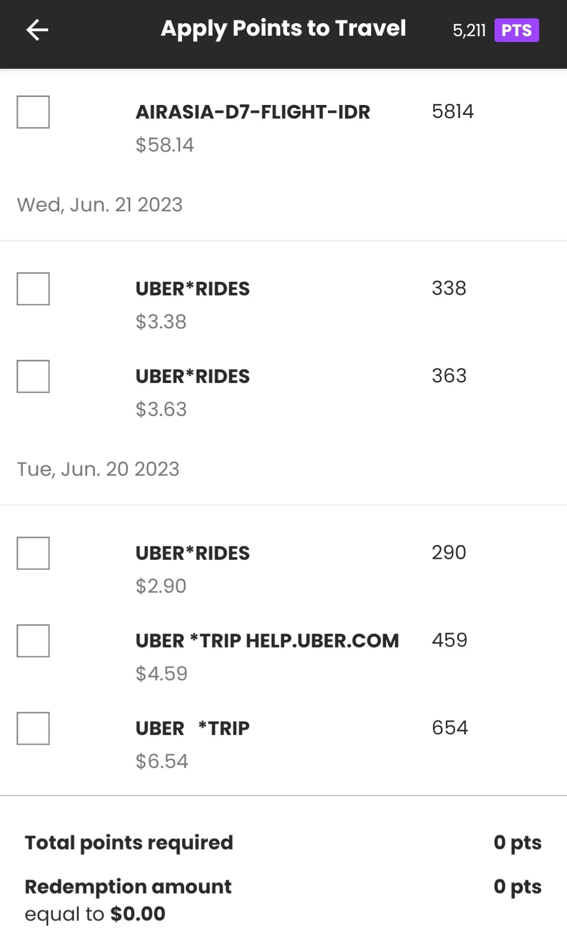The height and width of the screenshot is (944, 567).
Task: Tap the back arrow icon
Action: click(37, 30)
